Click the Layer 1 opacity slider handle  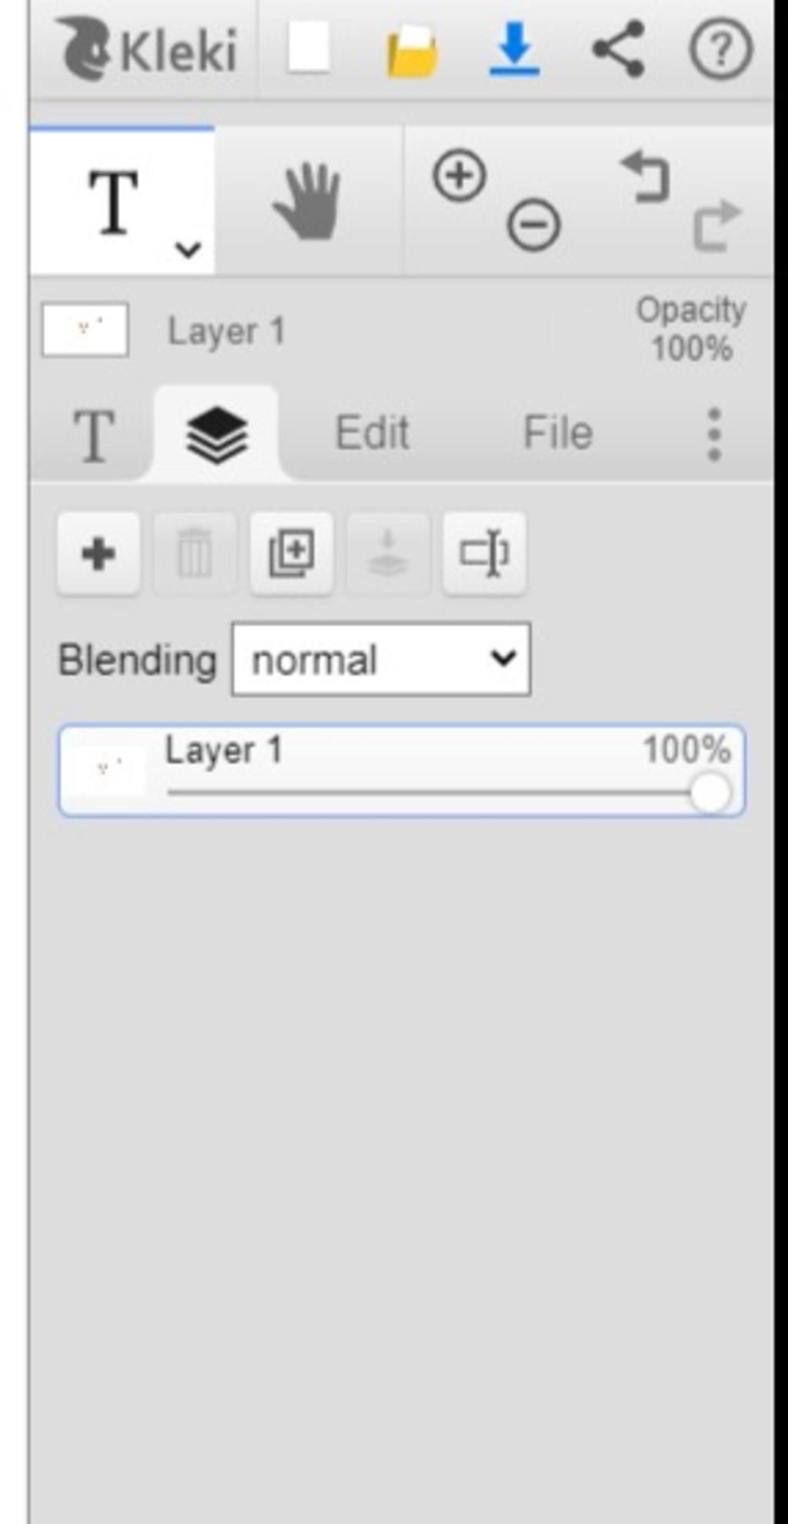tap(709, 794)
